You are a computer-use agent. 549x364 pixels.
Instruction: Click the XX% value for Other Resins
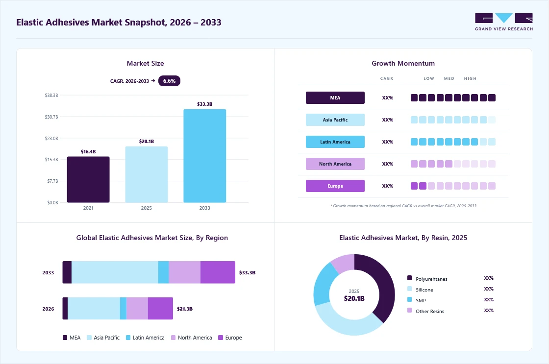[489, 311]
